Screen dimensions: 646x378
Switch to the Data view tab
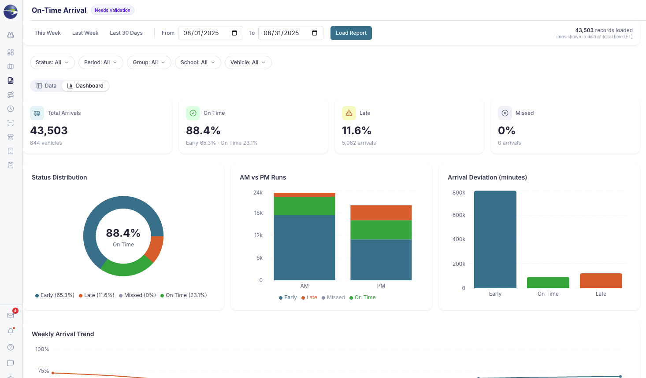click(46, 86)
